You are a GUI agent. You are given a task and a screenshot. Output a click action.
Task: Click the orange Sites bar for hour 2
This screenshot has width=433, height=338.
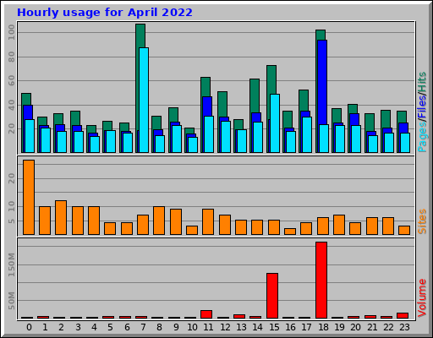tap(61, 217)
